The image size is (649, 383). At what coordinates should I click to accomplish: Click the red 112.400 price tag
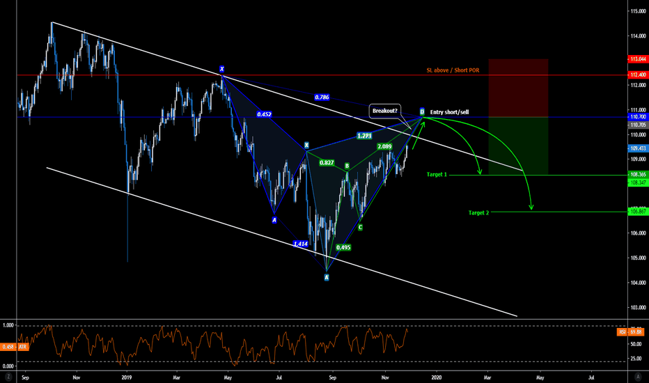point(637,75)
